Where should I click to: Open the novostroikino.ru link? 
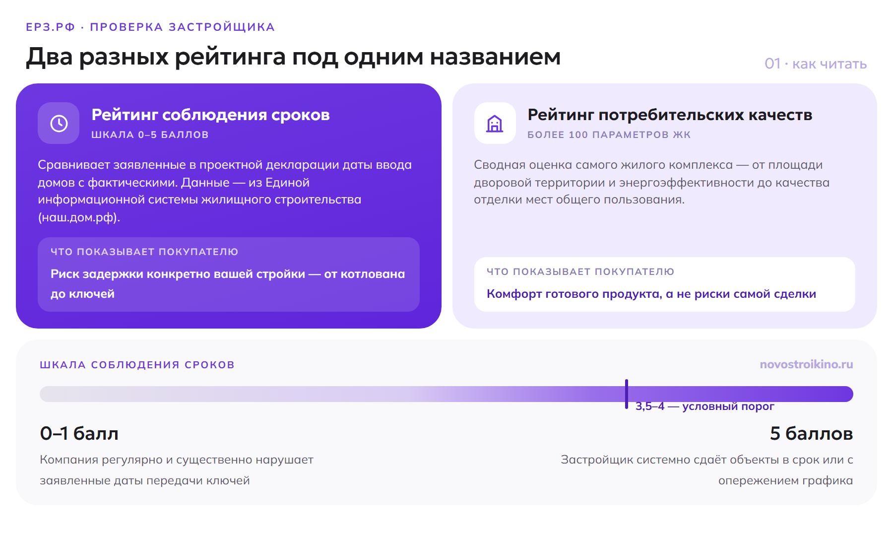(x=806, y=364)
